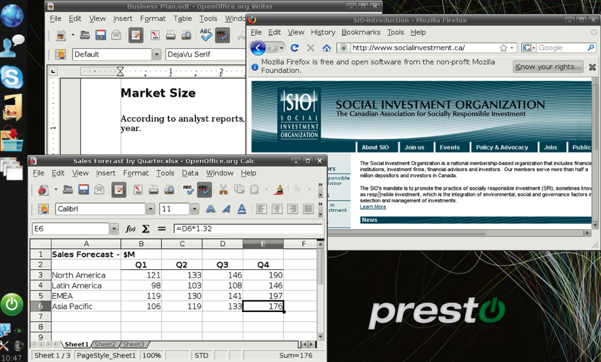Screen dimensions: 601x362
Task: Expand Default paragraph style dropdown in Writer
Action: (x=157, y=55)
